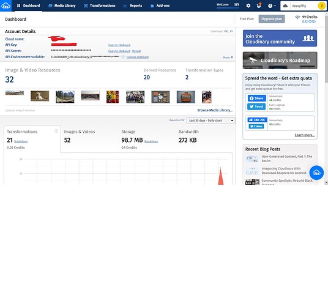This screenshot has width=328, height=306.
Task: Open the group of people thumbnail
Action: point(135,97)
